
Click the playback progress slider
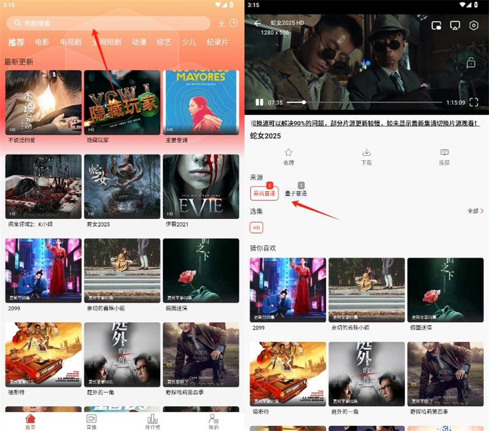point(364,102)
